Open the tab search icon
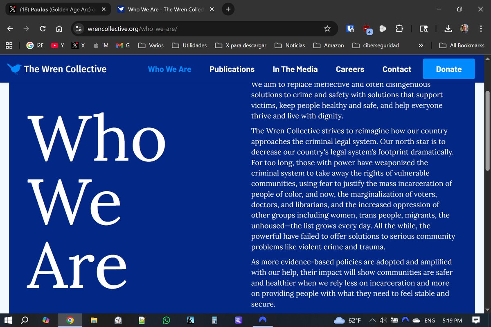 424,29
